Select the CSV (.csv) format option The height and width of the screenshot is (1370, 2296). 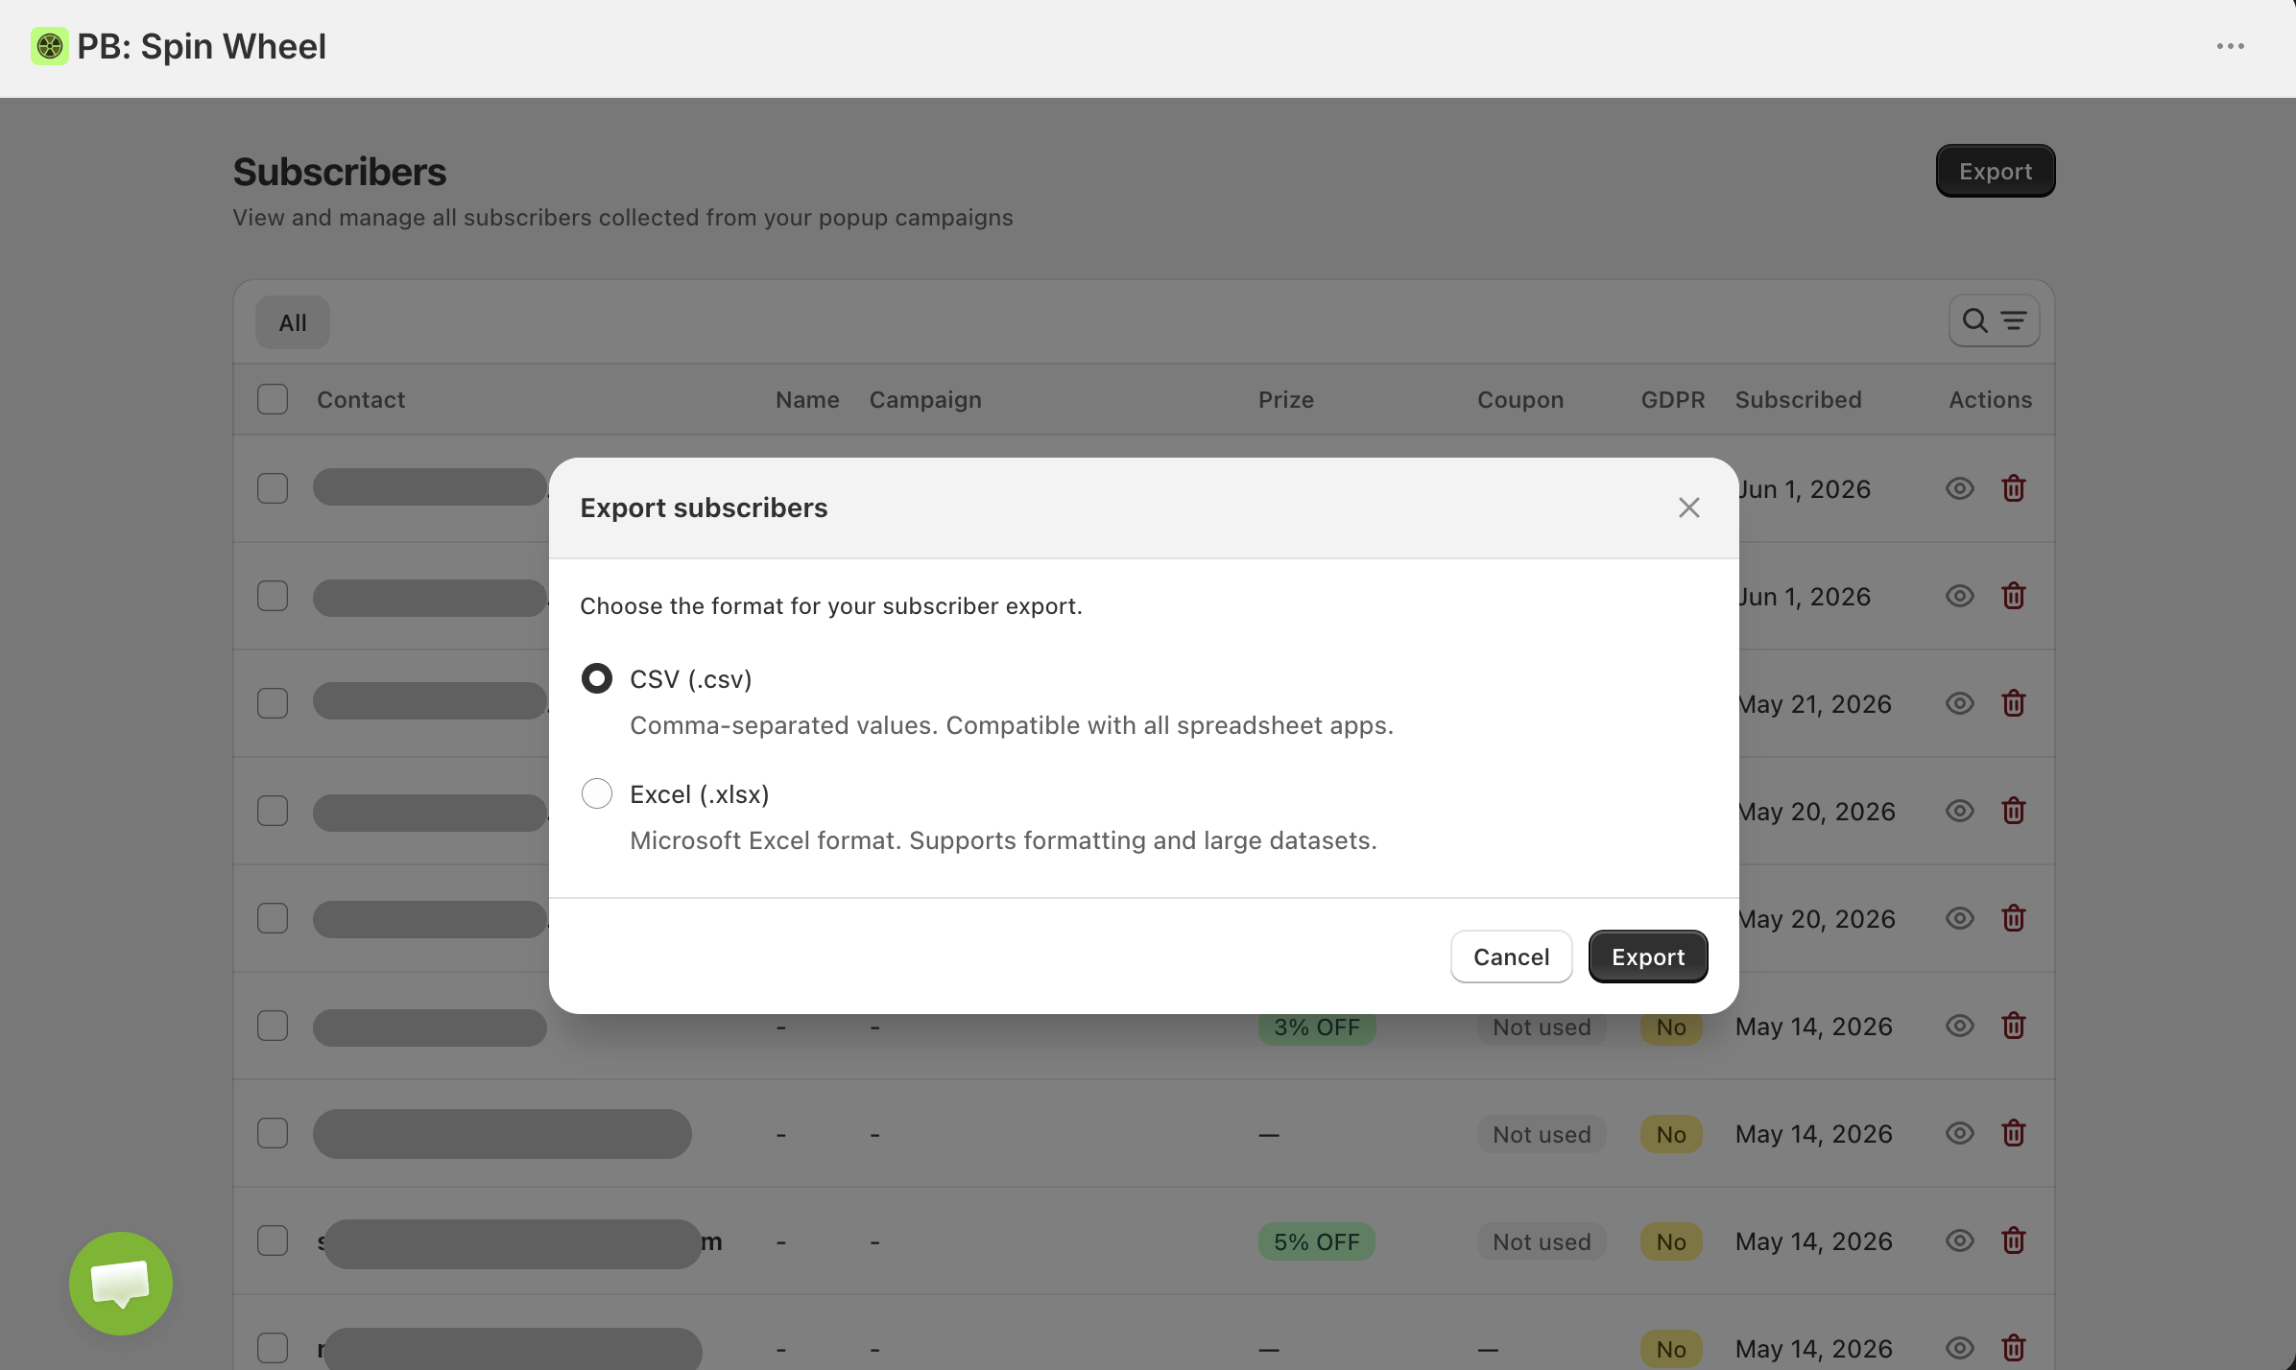pyautogui.click(x=597, y=679)
